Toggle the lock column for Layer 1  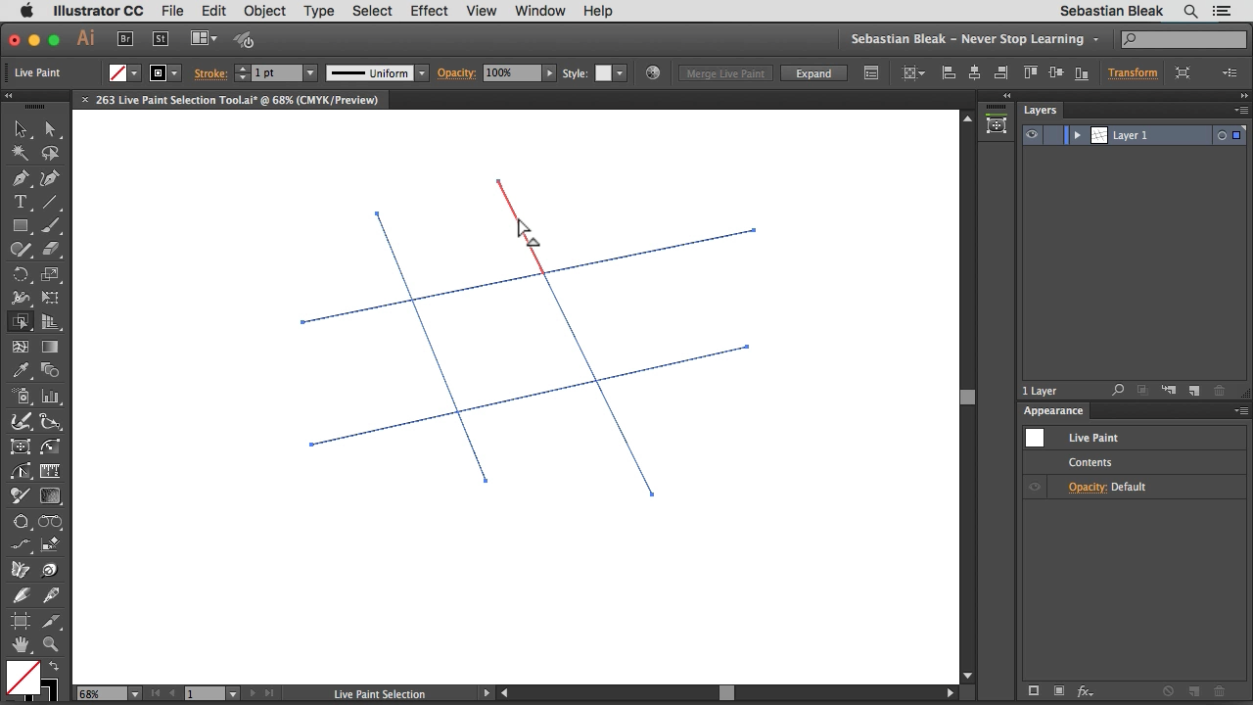coord(1054,135)
